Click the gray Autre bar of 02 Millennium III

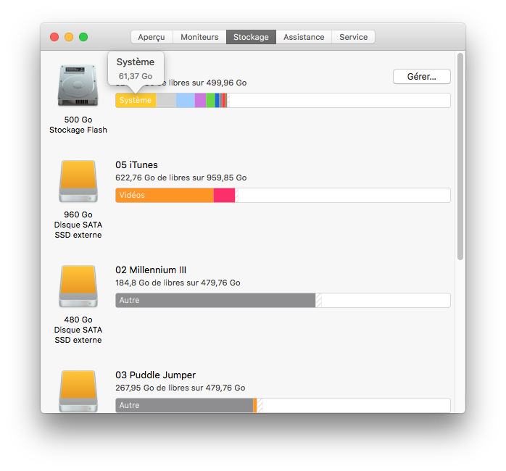(x=215, y=300)
